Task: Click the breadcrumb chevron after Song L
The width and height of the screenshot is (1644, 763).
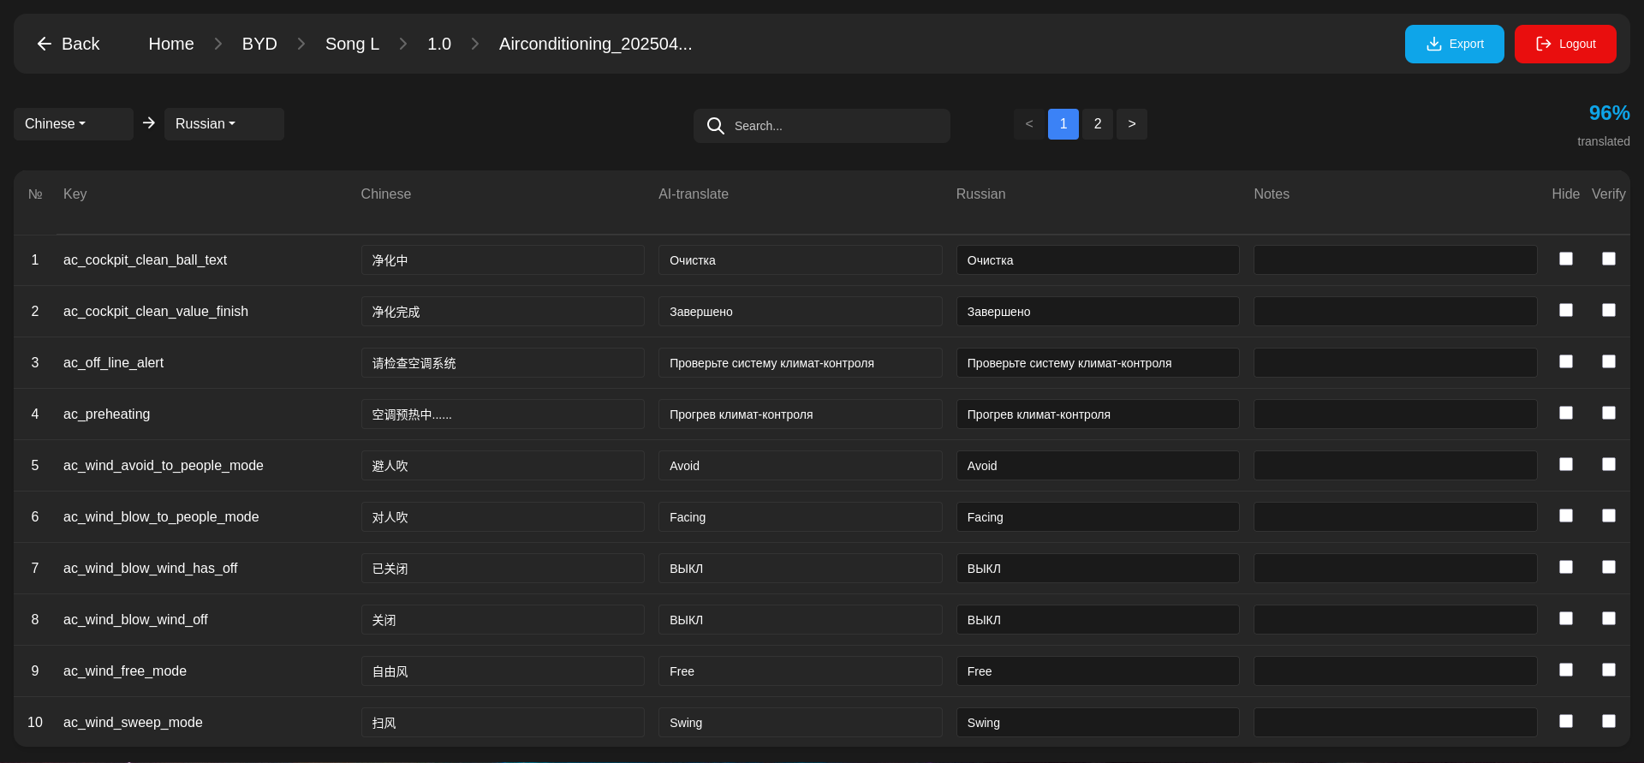Action: 403,44
